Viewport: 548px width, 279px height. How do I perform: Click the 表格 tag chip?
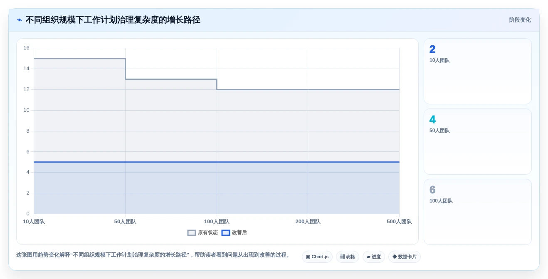(x=348, y=257)
